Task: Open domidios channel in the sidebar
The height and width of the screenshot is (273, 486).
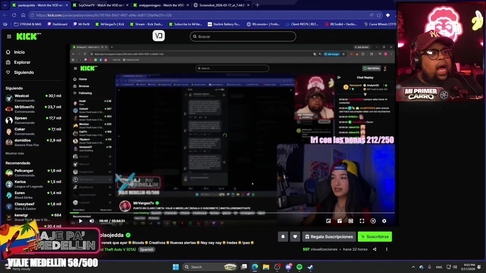Action: 33,143
